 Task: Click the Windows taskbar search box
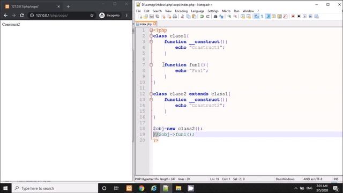click(55, 188)
